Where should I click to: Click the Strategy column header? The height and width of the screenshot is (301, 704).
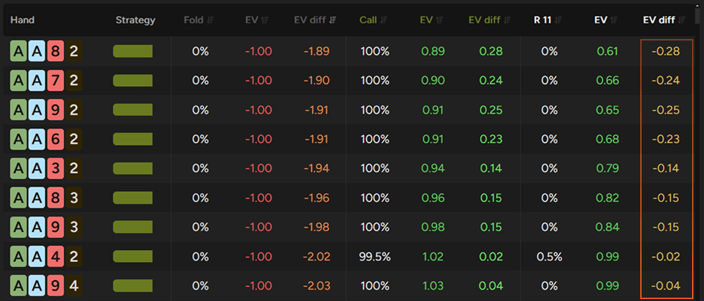[135, 20]
